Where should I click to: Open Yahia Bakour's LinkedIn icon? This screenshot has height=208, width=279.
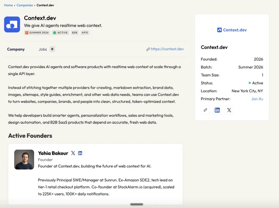(80, 153)
